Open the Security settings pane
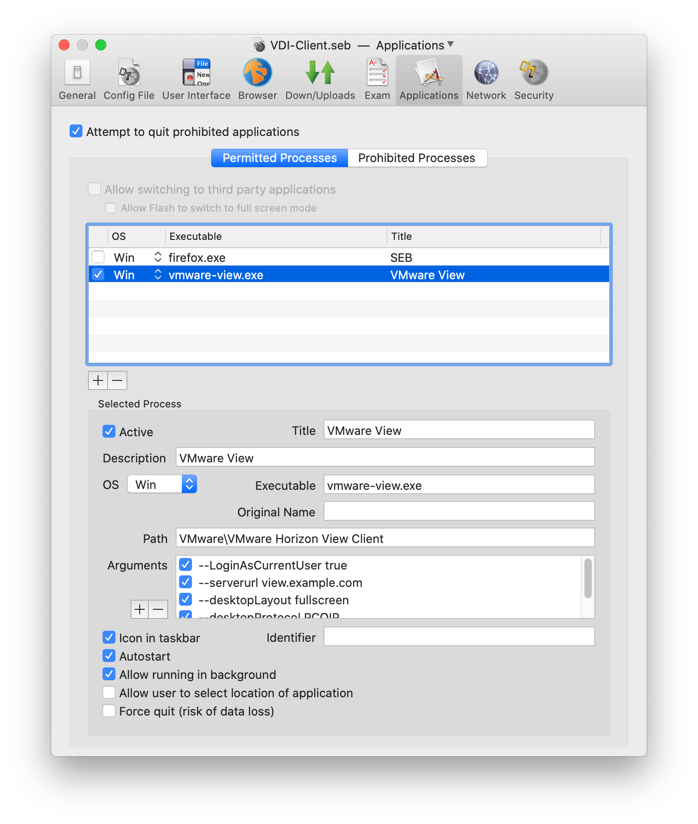698x824 pixels. pos(534,80)
